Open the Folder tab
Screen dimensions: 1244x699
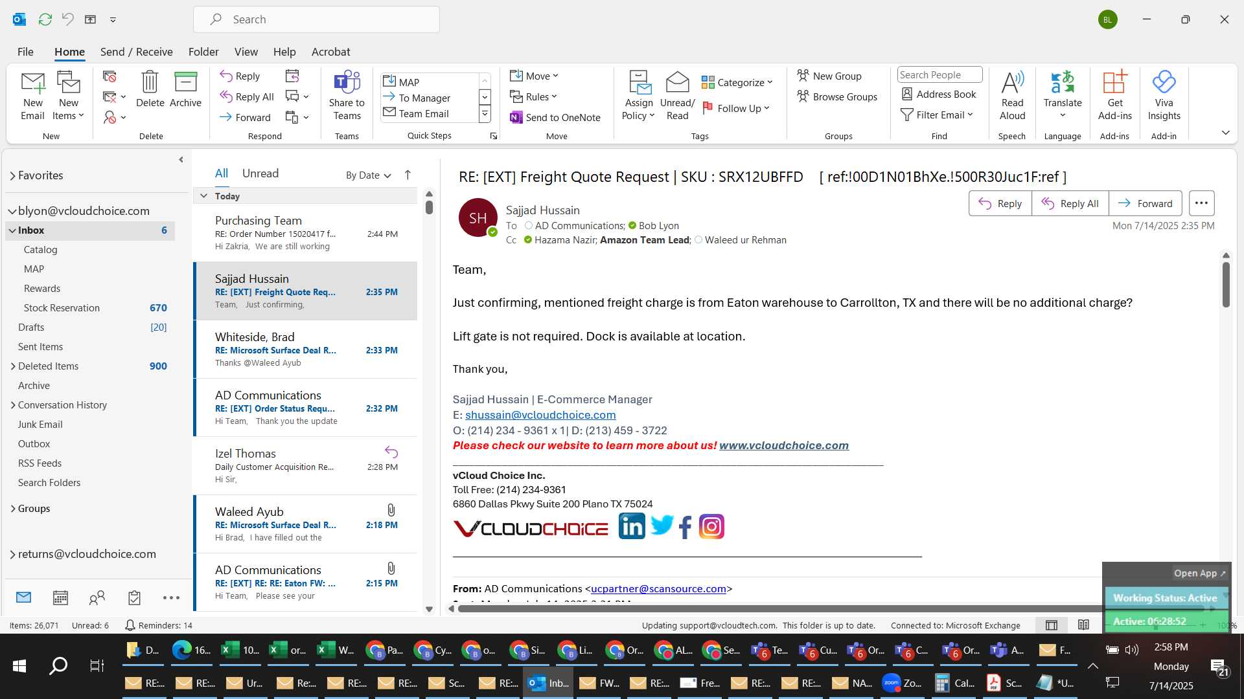(203, 52)
